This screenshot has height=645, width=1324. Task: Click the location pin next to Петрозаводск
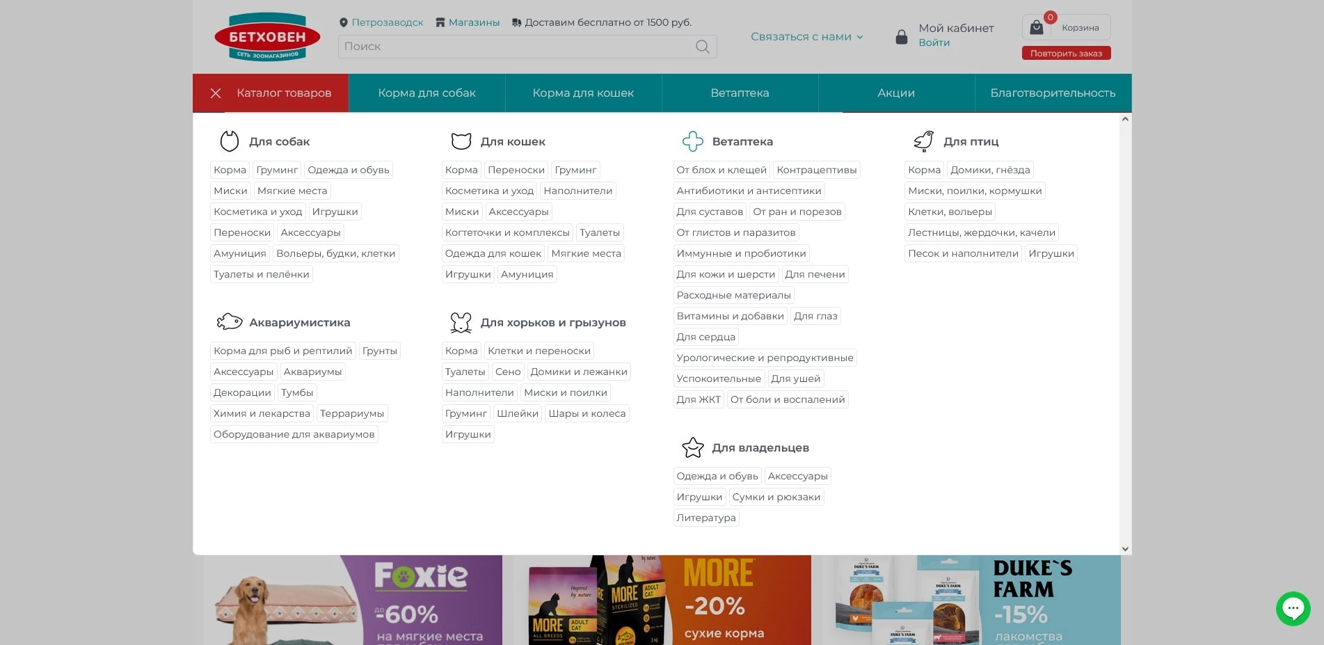pos(343,22)
